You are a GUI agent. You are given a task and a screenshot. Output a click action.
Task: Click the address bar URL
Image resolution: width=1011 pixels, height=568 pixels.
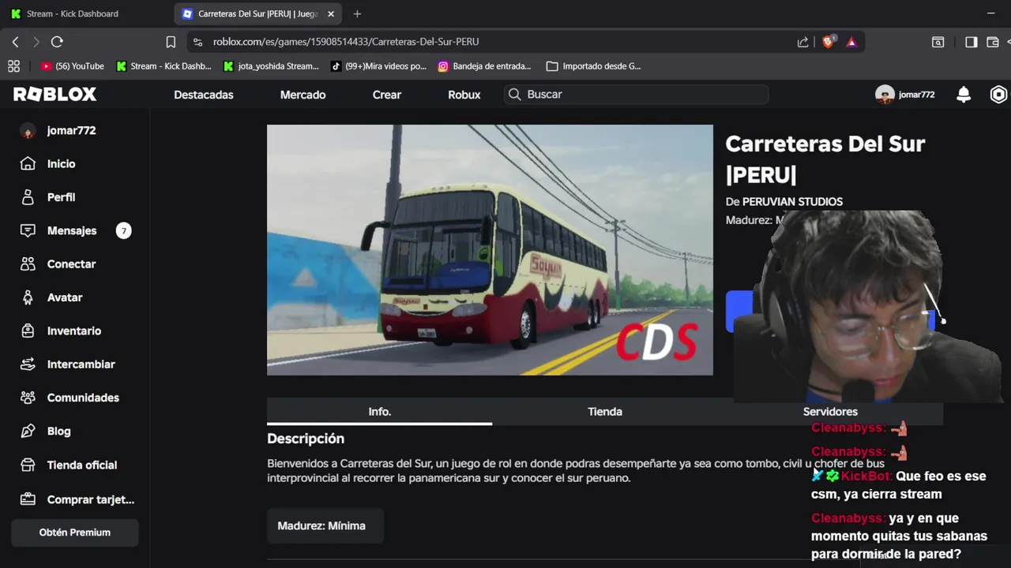click(x=346, y=42)
